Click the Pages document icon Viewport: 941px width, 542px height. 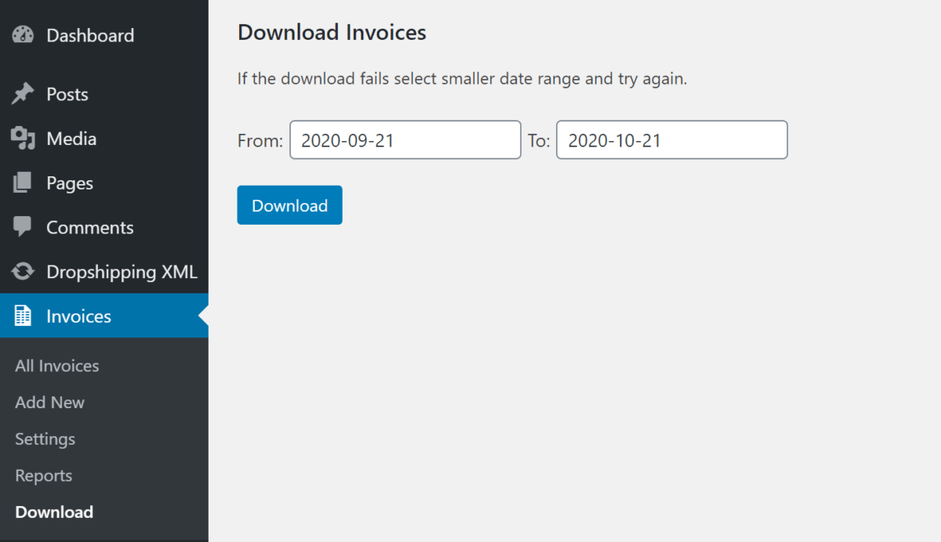pos(21,182)
